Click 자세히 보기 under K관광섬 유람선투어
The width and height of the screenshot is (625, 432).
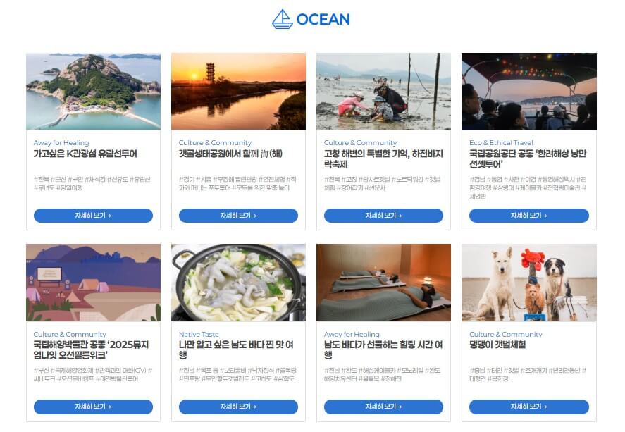point(93,216)
